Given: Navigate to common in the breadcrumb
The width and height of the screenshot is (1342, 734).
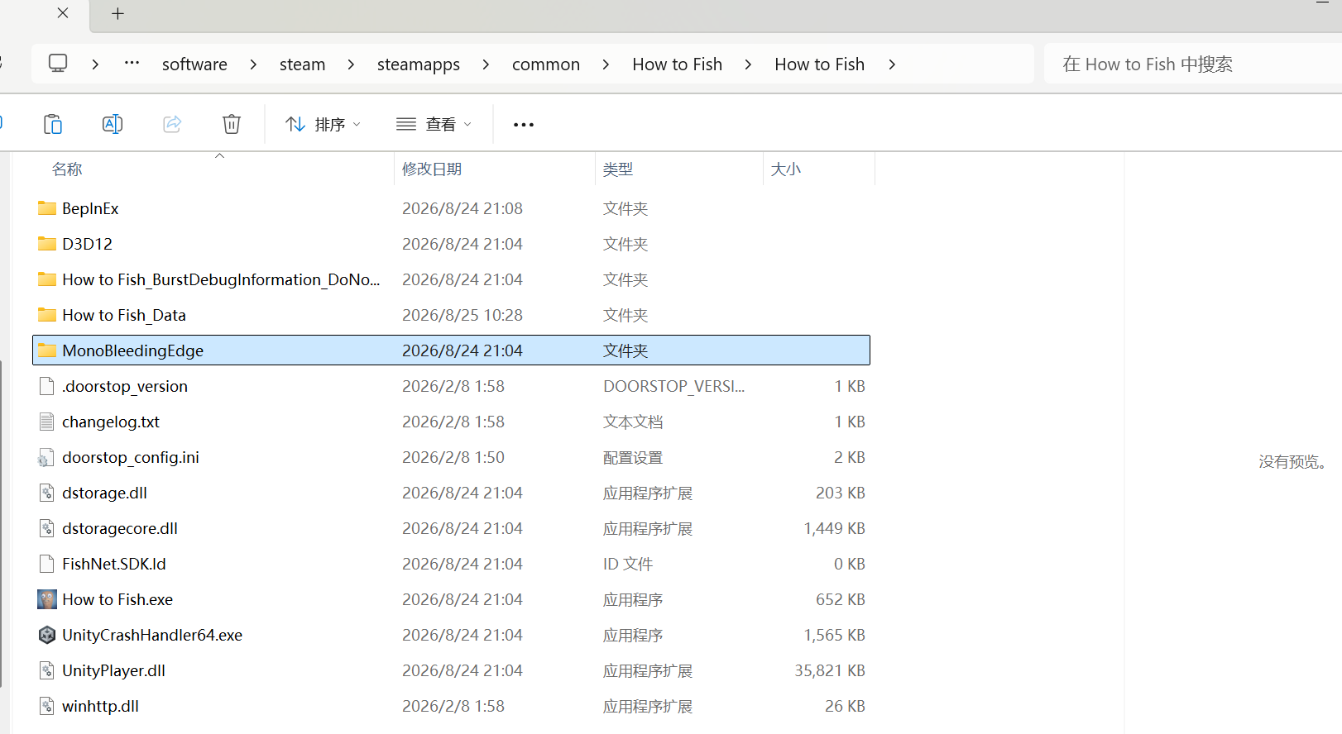Looking at the screenshot, I should tap(546, 64).
